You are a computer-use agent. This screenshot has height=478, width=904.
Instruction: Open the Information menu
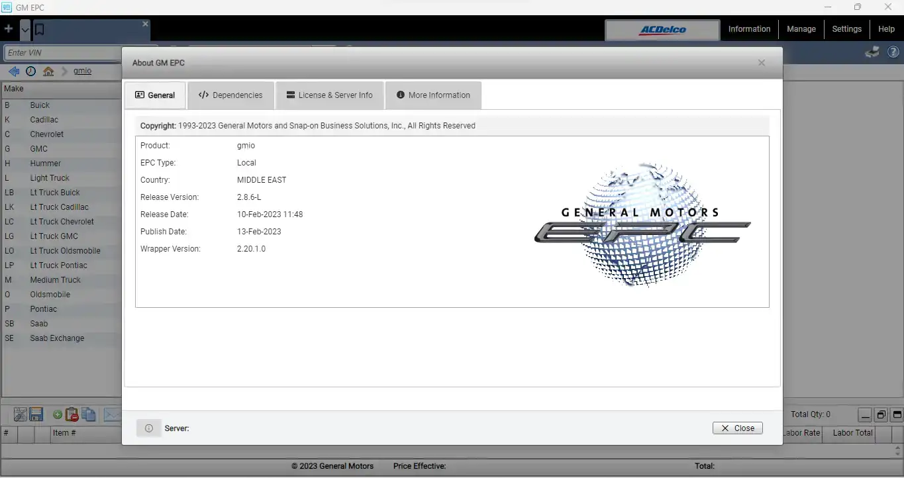[749, 29]
